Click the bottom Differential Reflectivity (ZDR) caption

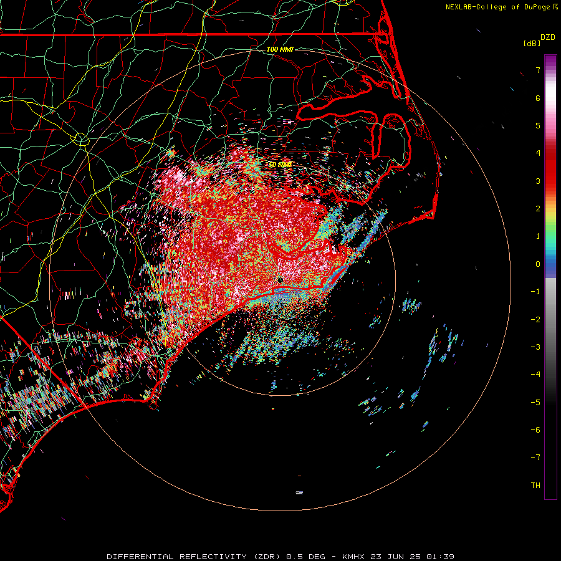(280, 557)
